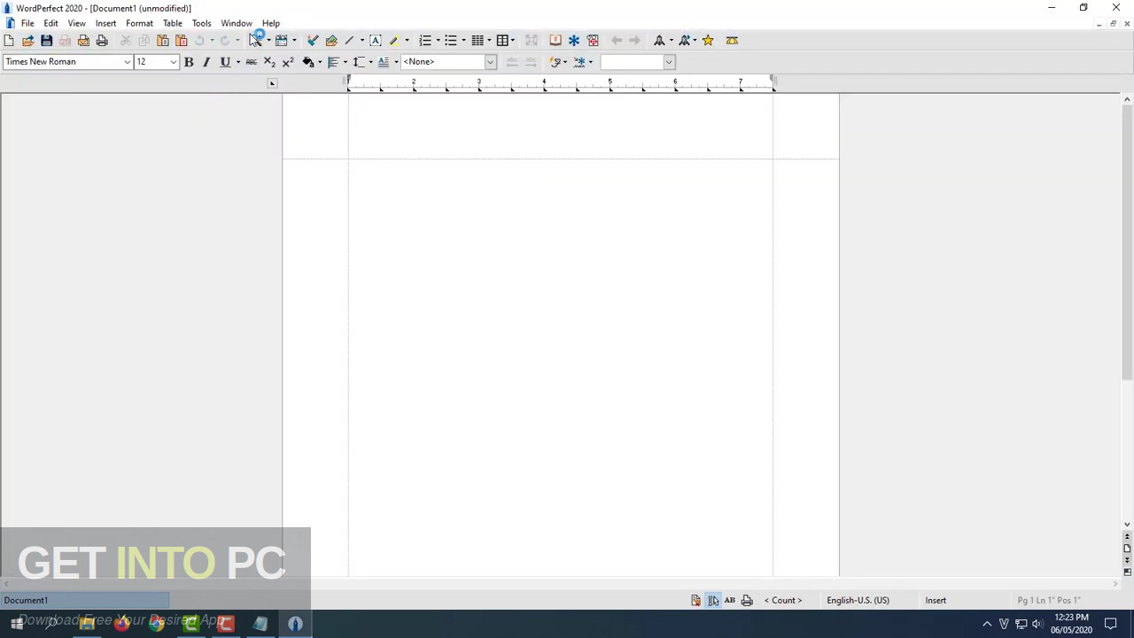
Task: Open a file with the Open icon
Action: tap(27, 41)
